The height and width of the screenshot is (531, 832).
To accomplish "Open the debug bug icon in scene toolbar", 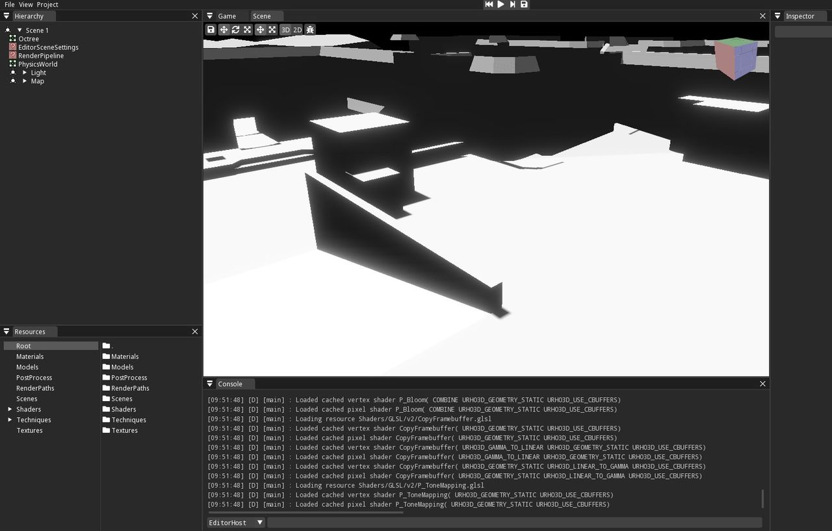I will pos(310,30).
